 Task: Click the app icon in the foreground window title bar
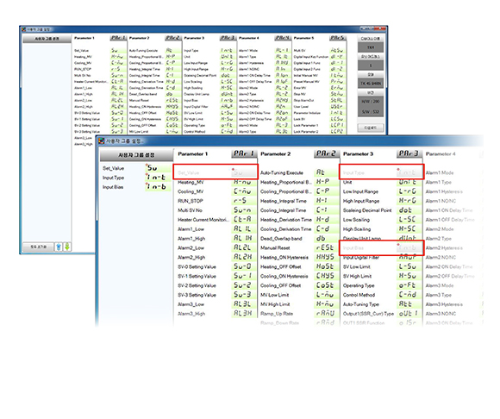pos(102,141)
